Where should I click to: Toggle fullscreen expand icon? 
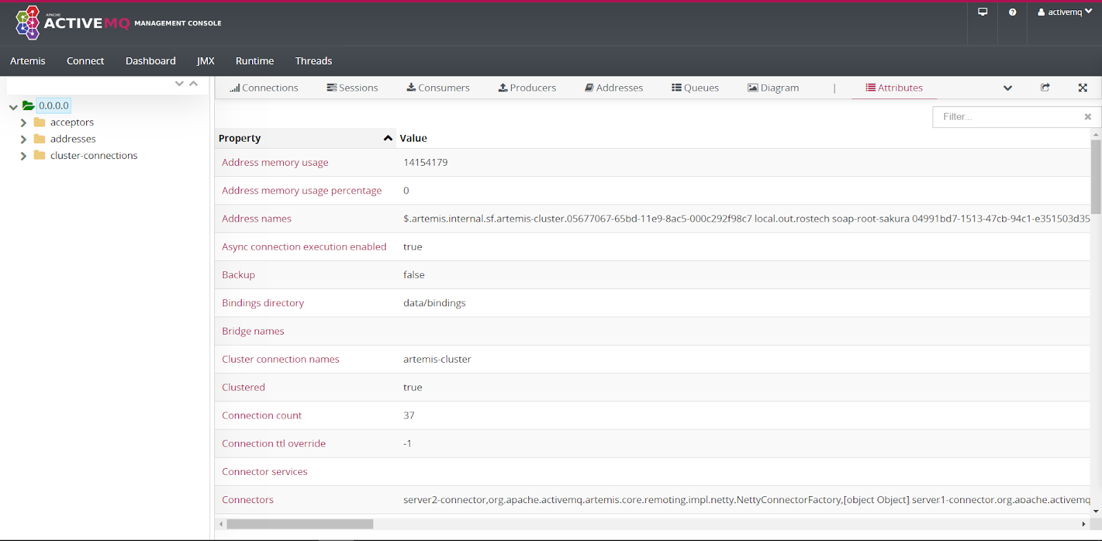coord(1083,87)
